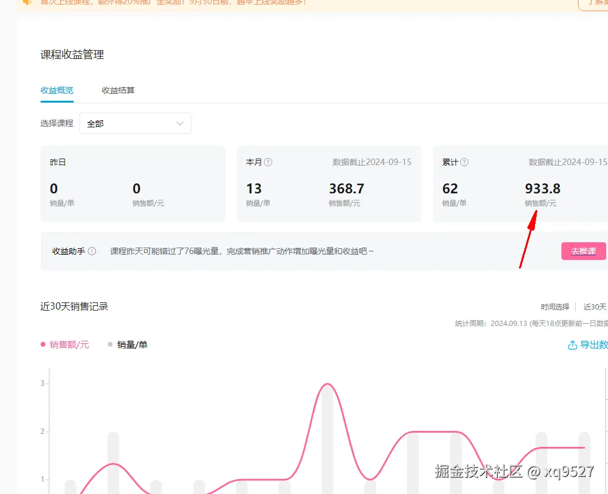The width and height of the screenshot is (608, 494).
Task: Click the help icon next to 本月
Action: pos(268,162)
